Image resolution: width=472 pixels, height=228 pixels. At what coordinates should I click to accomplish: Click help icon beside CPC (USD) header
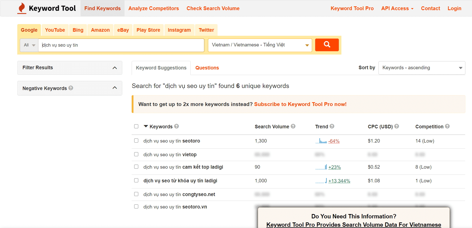point(397,126)
